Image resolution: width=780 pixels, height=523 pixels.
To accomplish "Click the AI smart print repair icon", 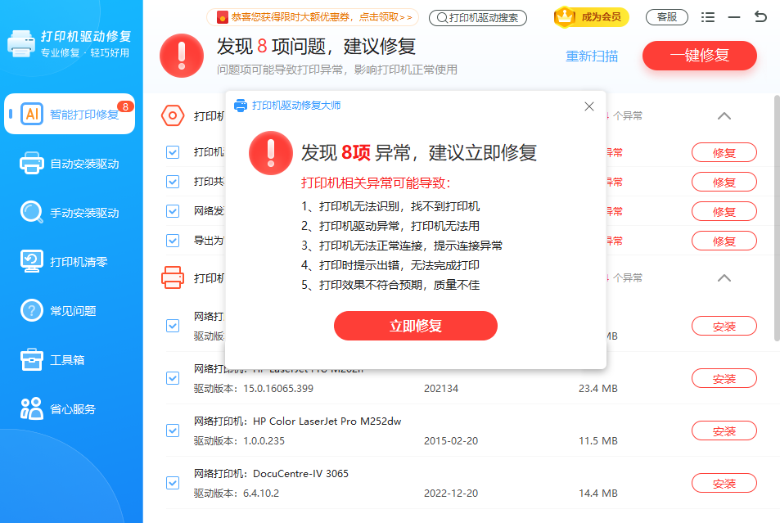I will [32, 114].
